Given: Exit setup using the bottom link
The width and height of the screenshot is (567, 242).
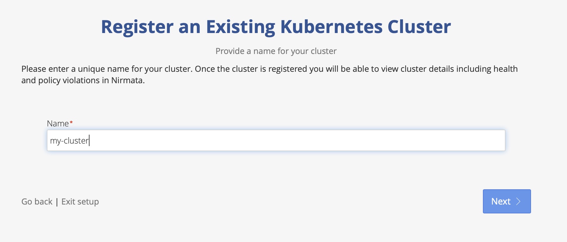Looking at the screenshot, I should (80, 202).
